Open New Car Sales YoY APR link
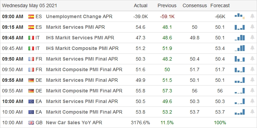The height and width of the screenshot is (128, 257). point(74,123)
